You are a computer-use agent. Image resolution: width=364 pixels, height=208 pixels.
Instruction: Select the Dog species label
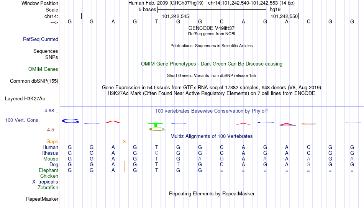(x=54, y=165)
